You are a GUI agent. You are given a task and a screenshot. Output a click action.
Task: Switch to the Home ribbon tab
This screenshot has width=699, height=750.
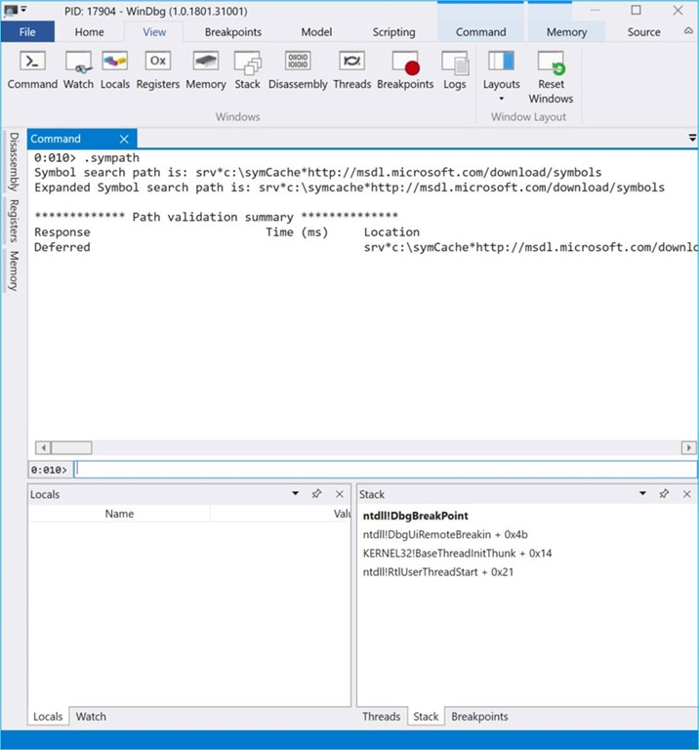[x=90, y=32]
